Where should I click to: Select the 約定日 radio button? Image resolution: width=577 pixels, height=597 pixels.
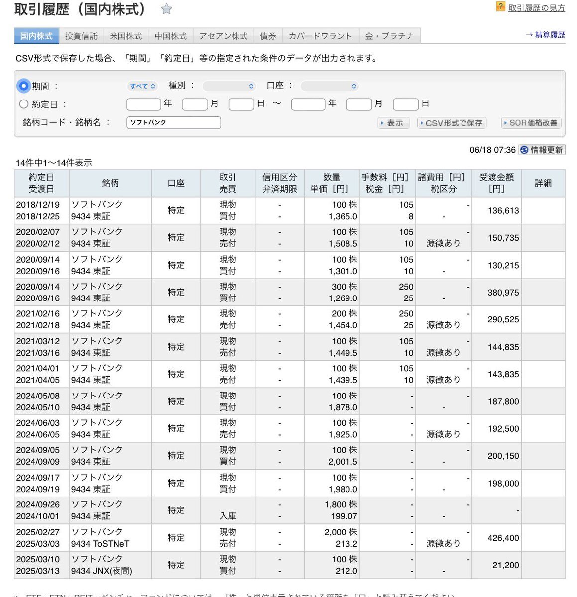(24, 104)
